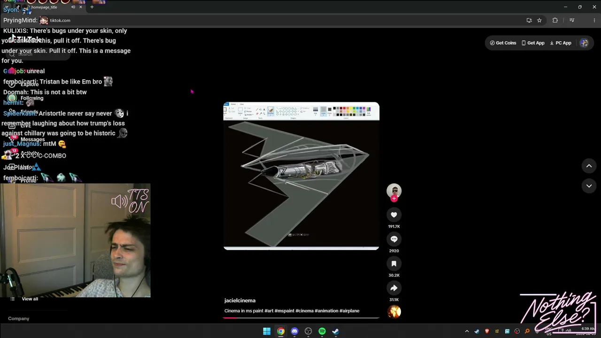
Task: Open Messages in the TikTok sidebar
Action: 32,139
